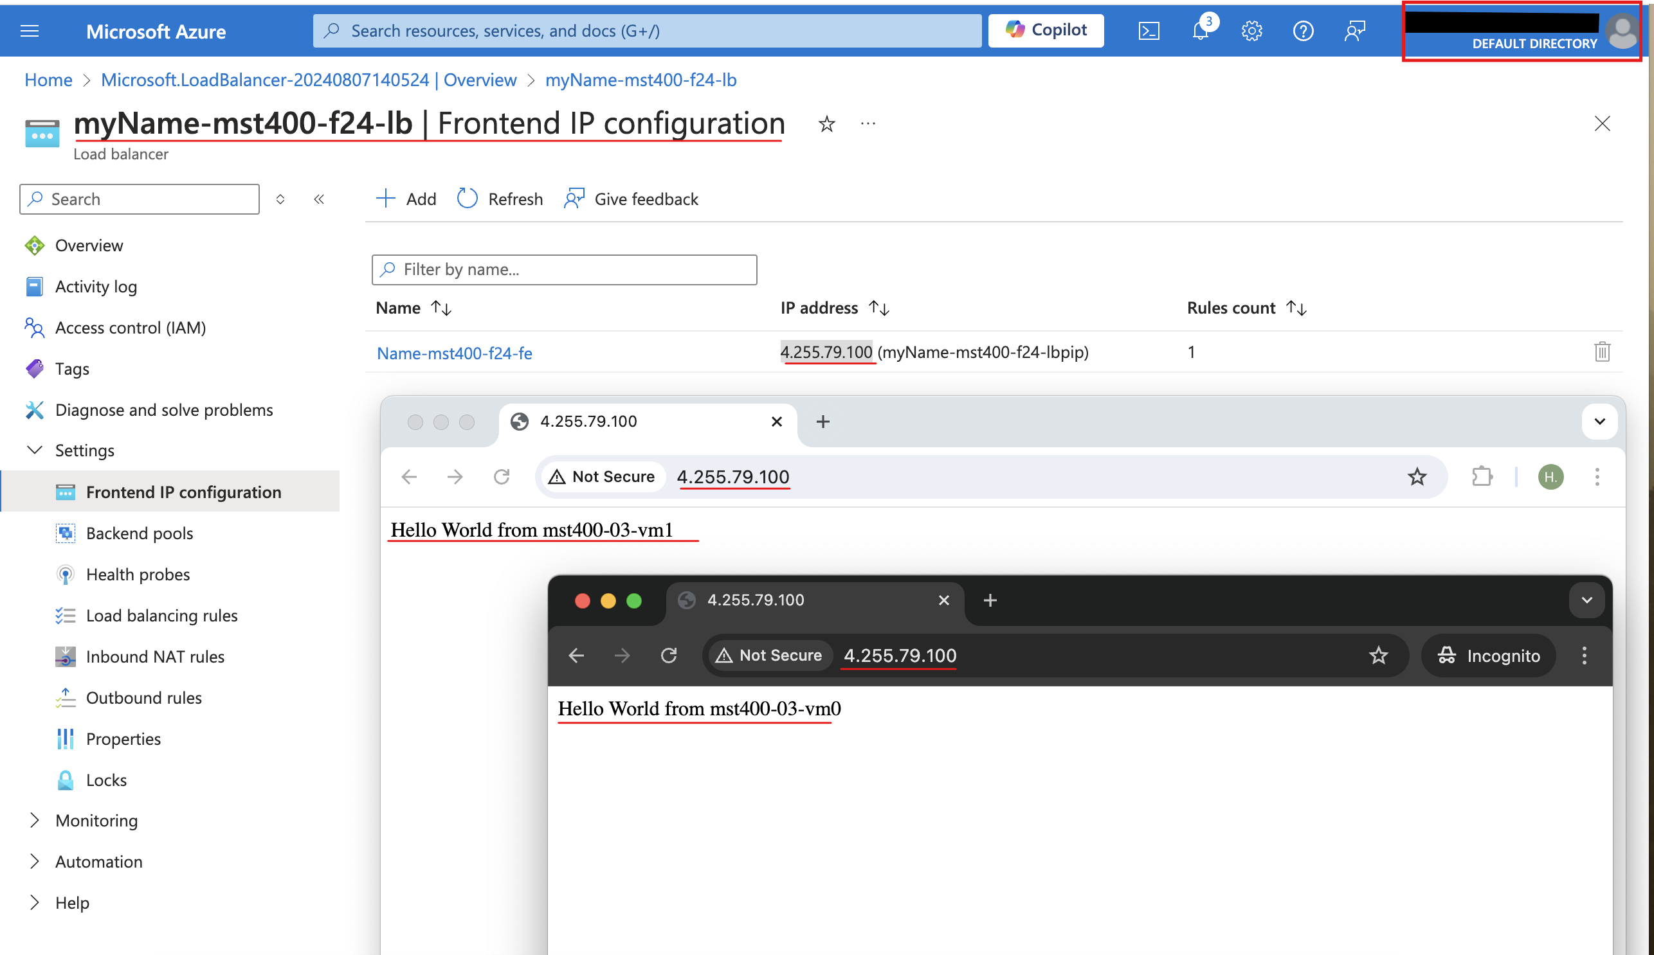Image resolution: width=1654 pixels, height=955 pixels.
Task: Reload the page in the light Chrome window
Action: [502, 477]
